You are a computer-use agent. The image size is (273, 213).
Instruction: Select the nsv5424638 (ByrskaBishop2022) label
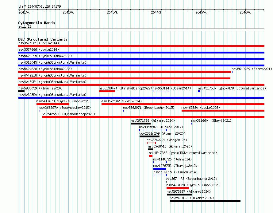click(45, 69)
